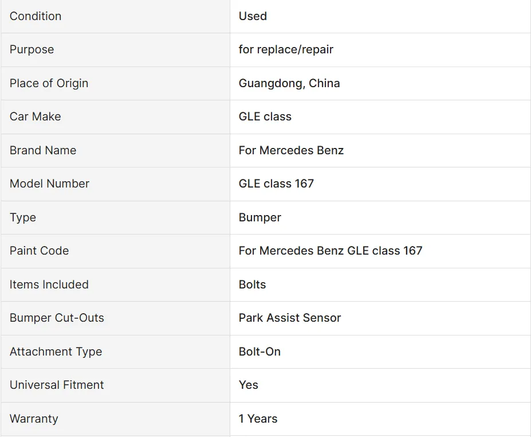
Task: Click the 'Items Included' label
Action: click(x=49, y=284)
